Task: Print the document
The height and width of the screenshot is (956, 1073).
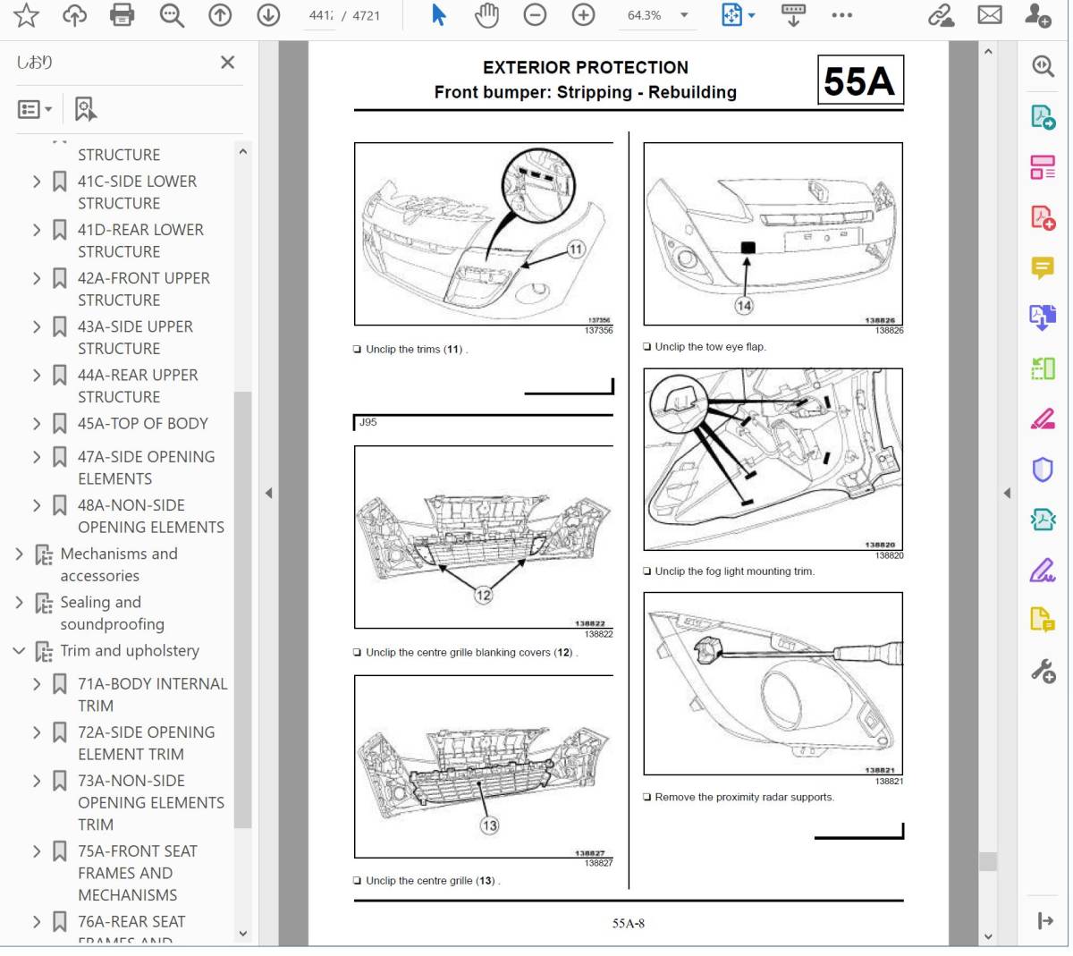Action: point(123,15)
